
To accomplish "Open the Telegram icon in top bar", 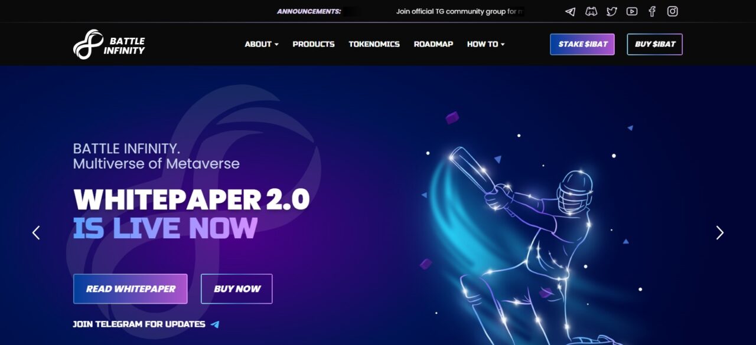I will 570,11.
